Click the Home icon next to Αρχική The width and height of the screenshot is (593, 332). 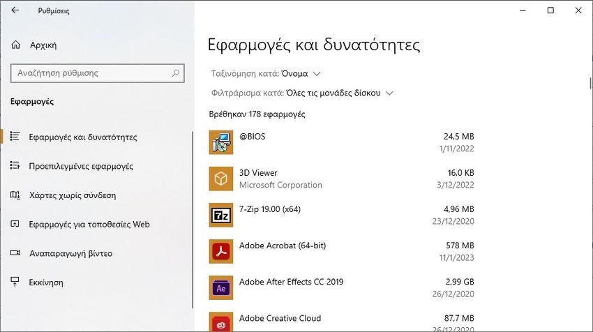tap(15, 45)
